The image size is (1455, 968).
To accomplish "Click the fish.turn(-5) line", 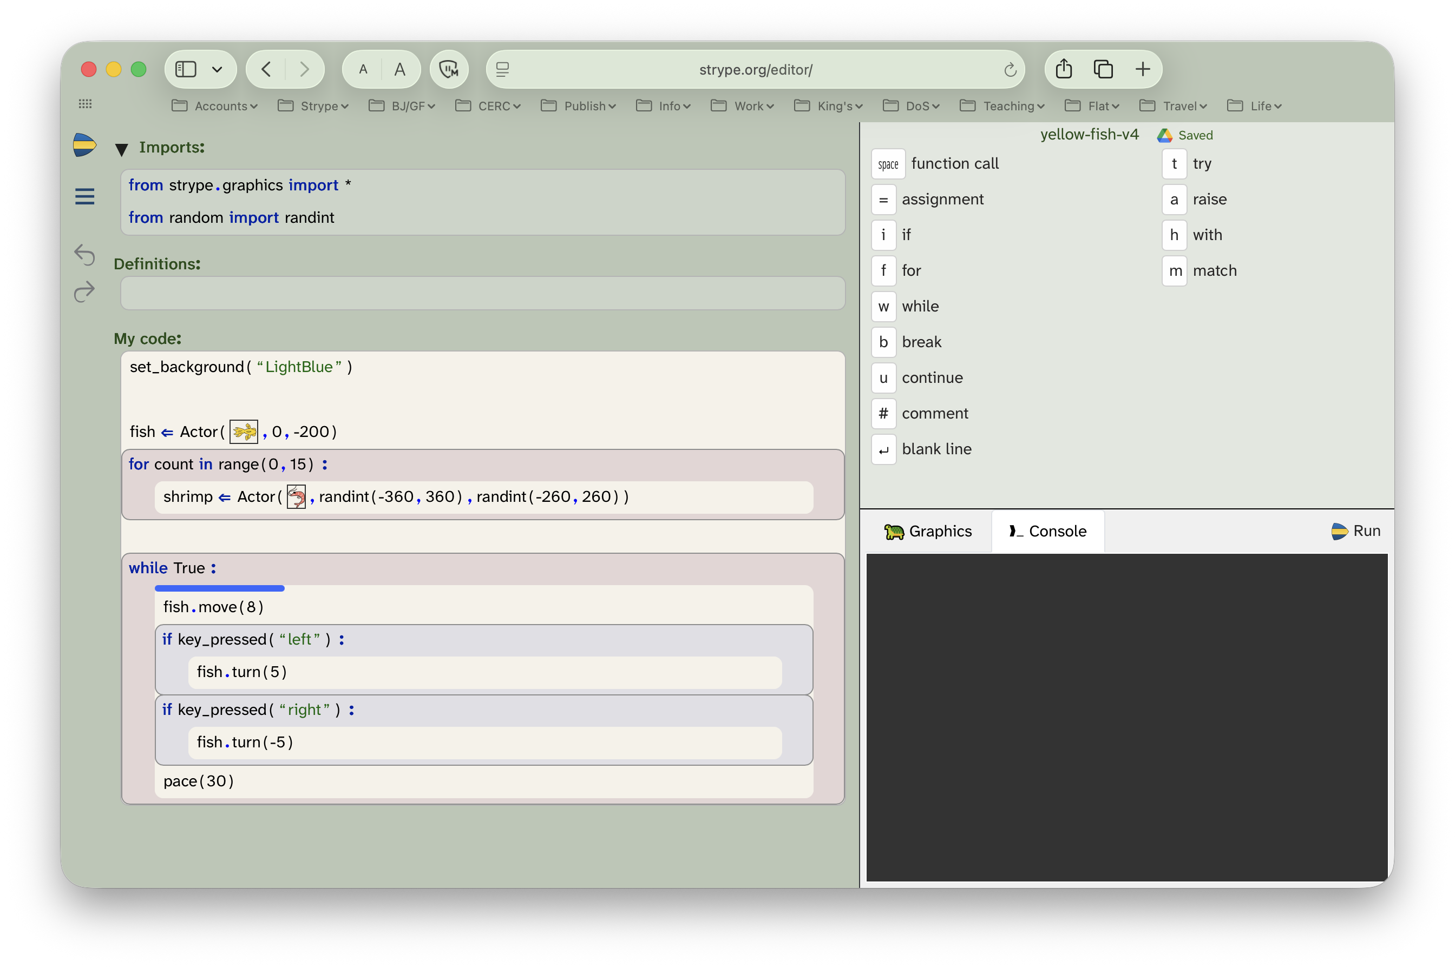I will 484,742.
